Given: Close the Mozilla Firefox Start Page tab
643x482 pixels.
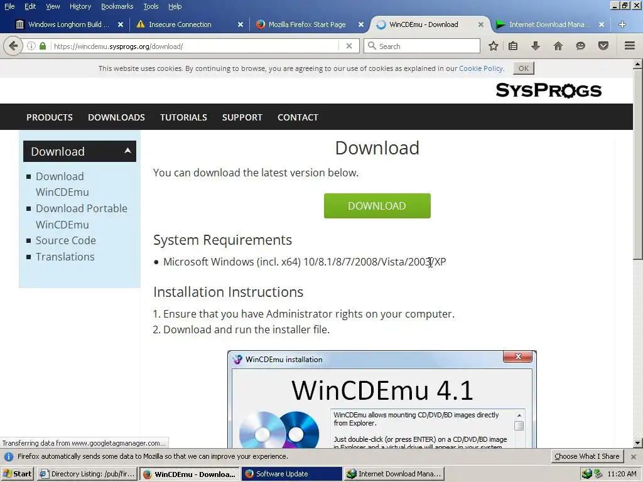Looking at the screenshot, I should coord(361,24).
